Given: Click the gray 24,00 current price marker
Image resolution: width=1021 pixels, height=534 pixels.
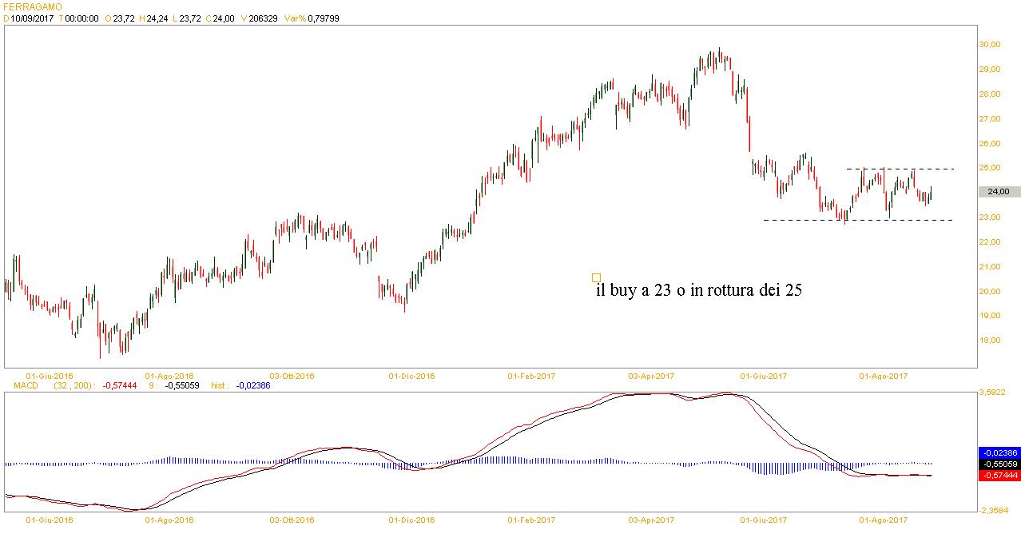Looking at the screenshot, I should point(999,192).
